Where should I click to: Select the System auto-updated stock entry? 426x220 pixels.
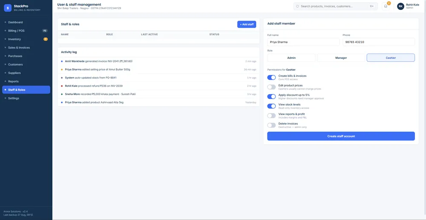158,78
